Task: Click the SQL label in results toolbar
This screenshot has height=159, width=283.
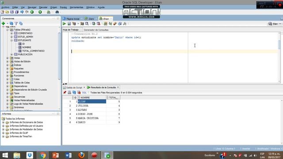Action: (x=84, y=93)
